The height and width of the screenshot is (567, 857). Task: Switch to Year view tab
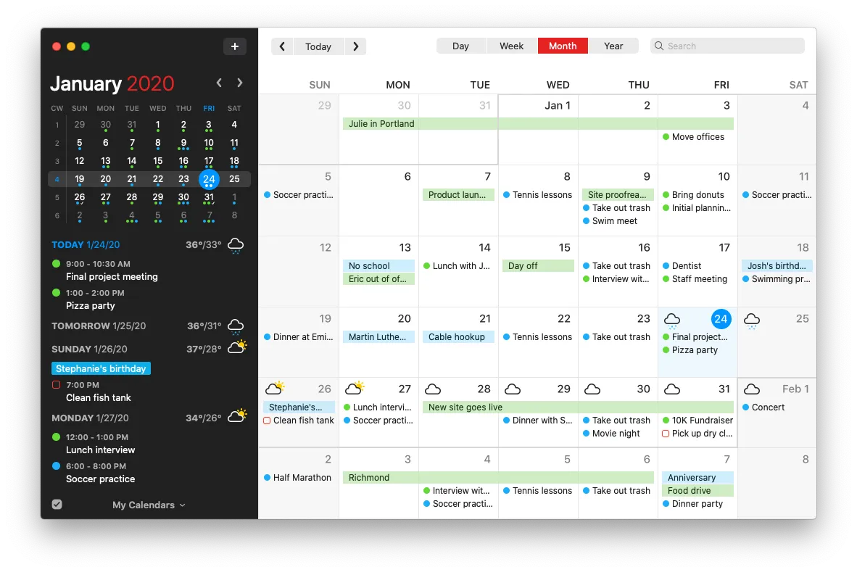click(x=613, y=46)
